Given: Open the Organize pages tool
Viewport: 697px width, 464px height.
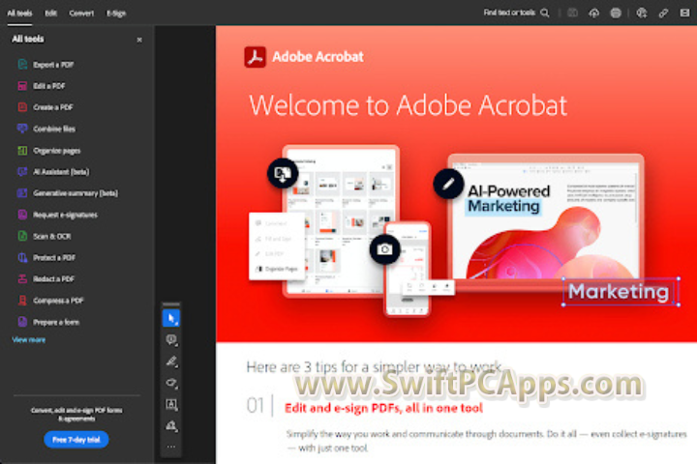Looking at the screenshot, I should pos(49,151).
